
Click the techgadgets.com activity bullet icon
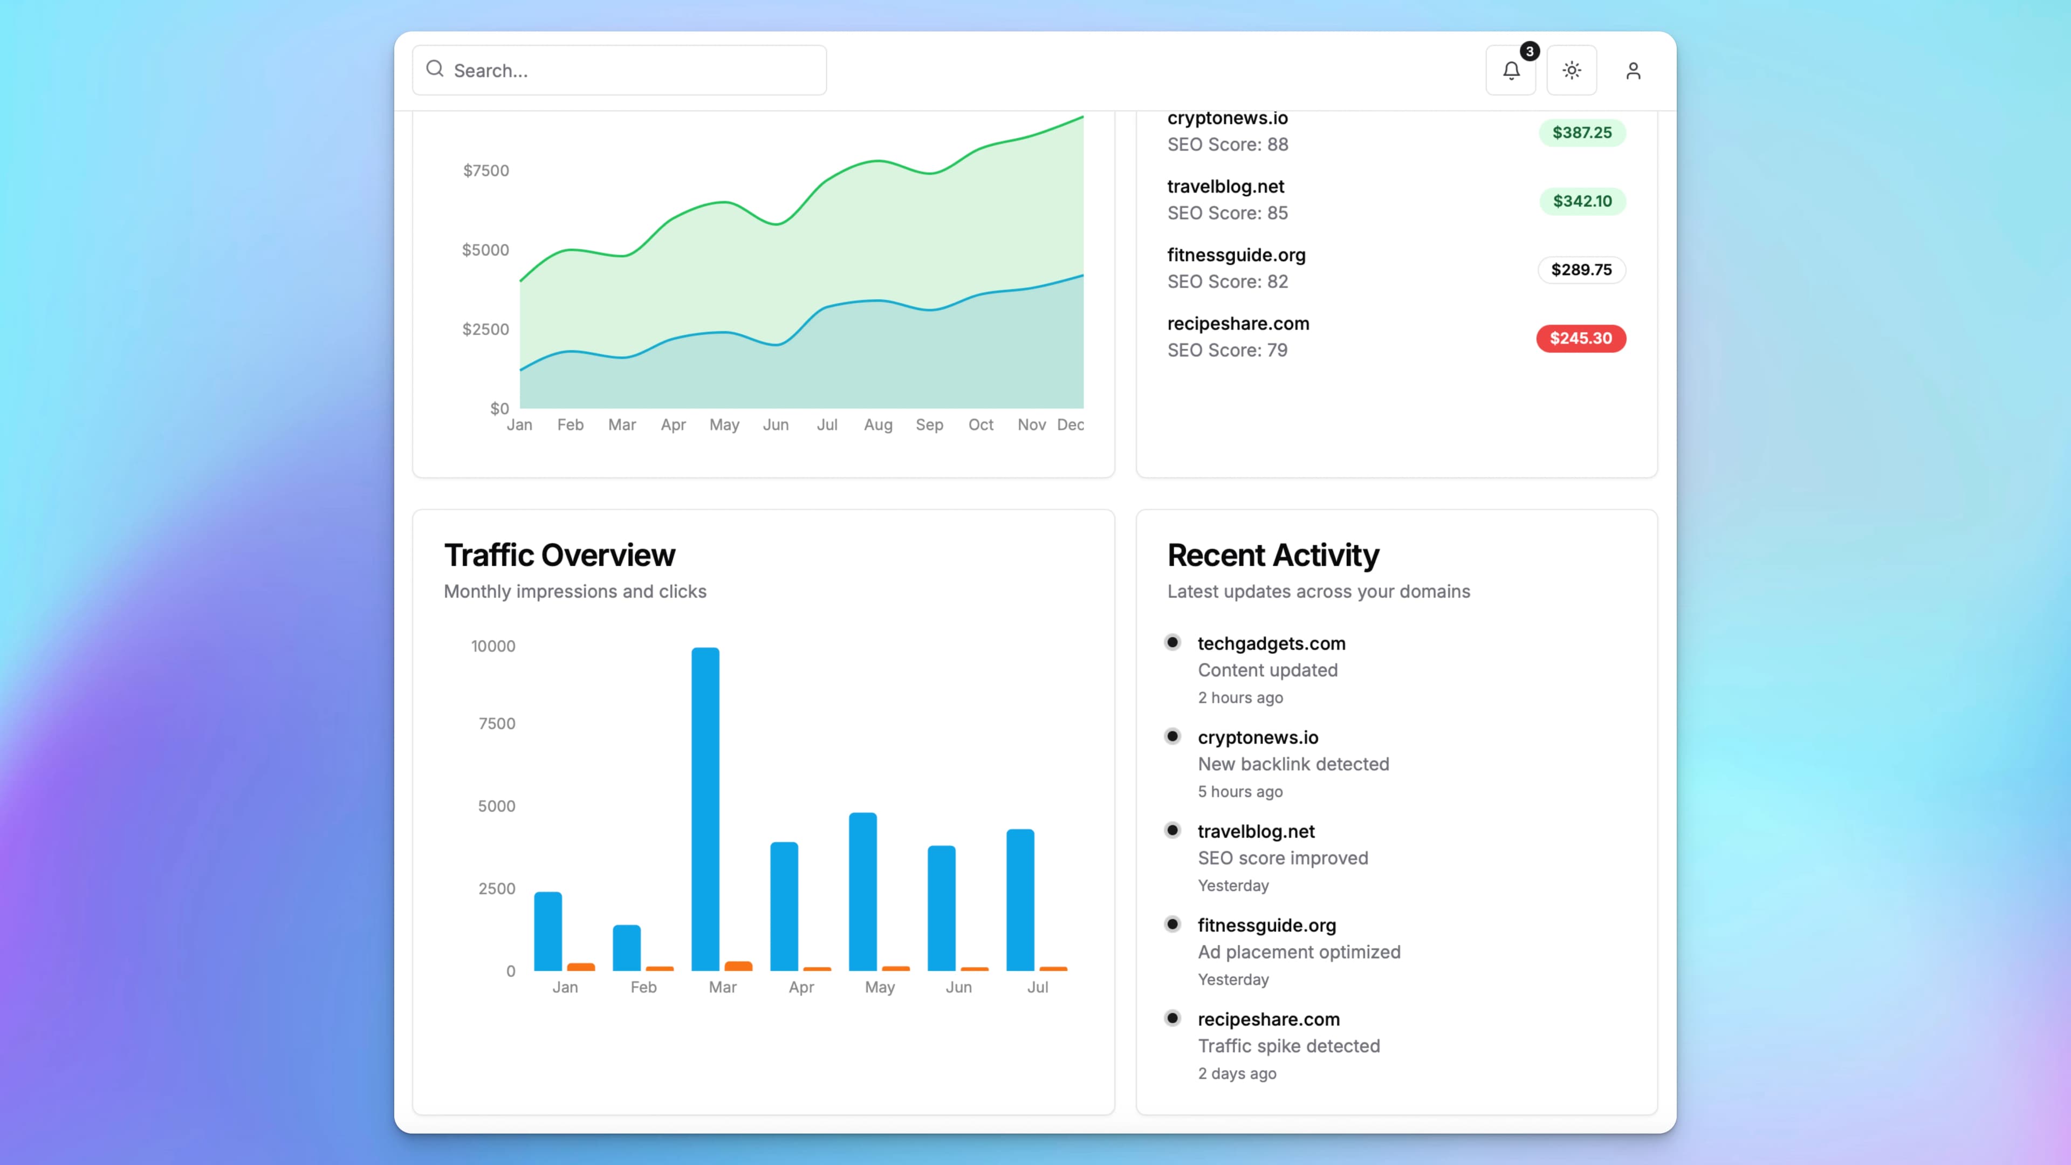[1172, 642]
